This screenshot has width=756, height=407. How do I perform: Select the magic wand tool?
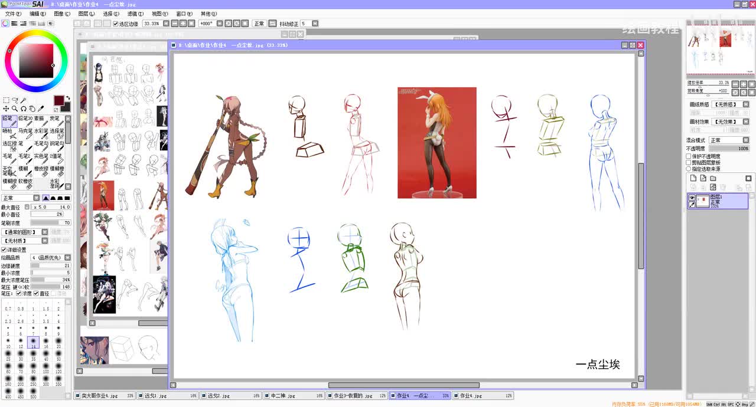point(24,100)
